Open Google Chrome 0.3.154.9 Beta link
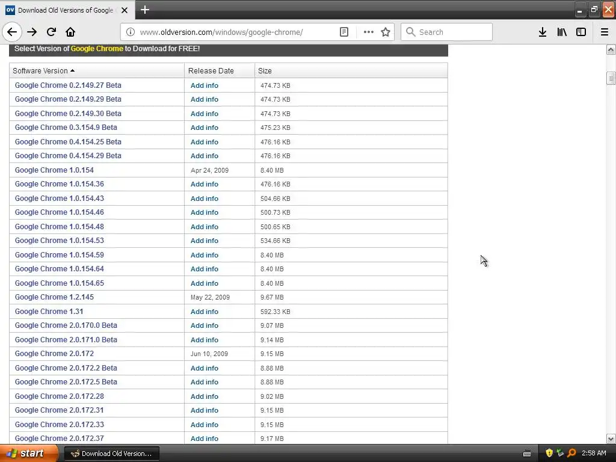616x462 pixels. (66, 128)
